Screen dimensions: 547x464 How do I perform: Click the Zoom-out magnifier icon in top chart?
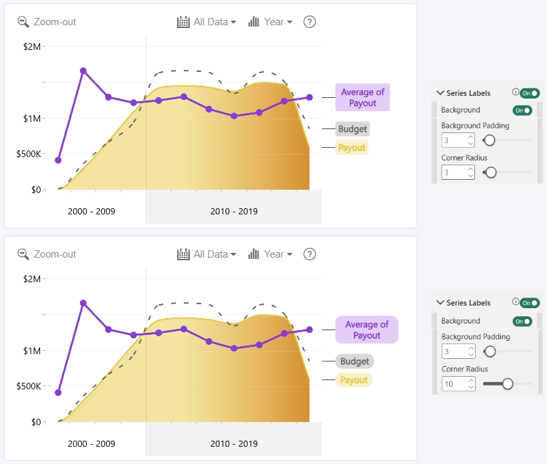[23, 22]
